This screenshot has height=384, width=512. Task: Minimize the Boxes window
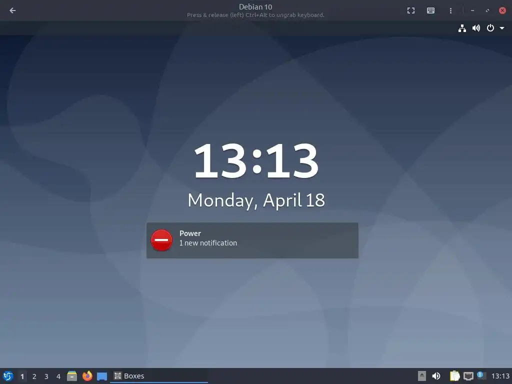tap(472, 10)
